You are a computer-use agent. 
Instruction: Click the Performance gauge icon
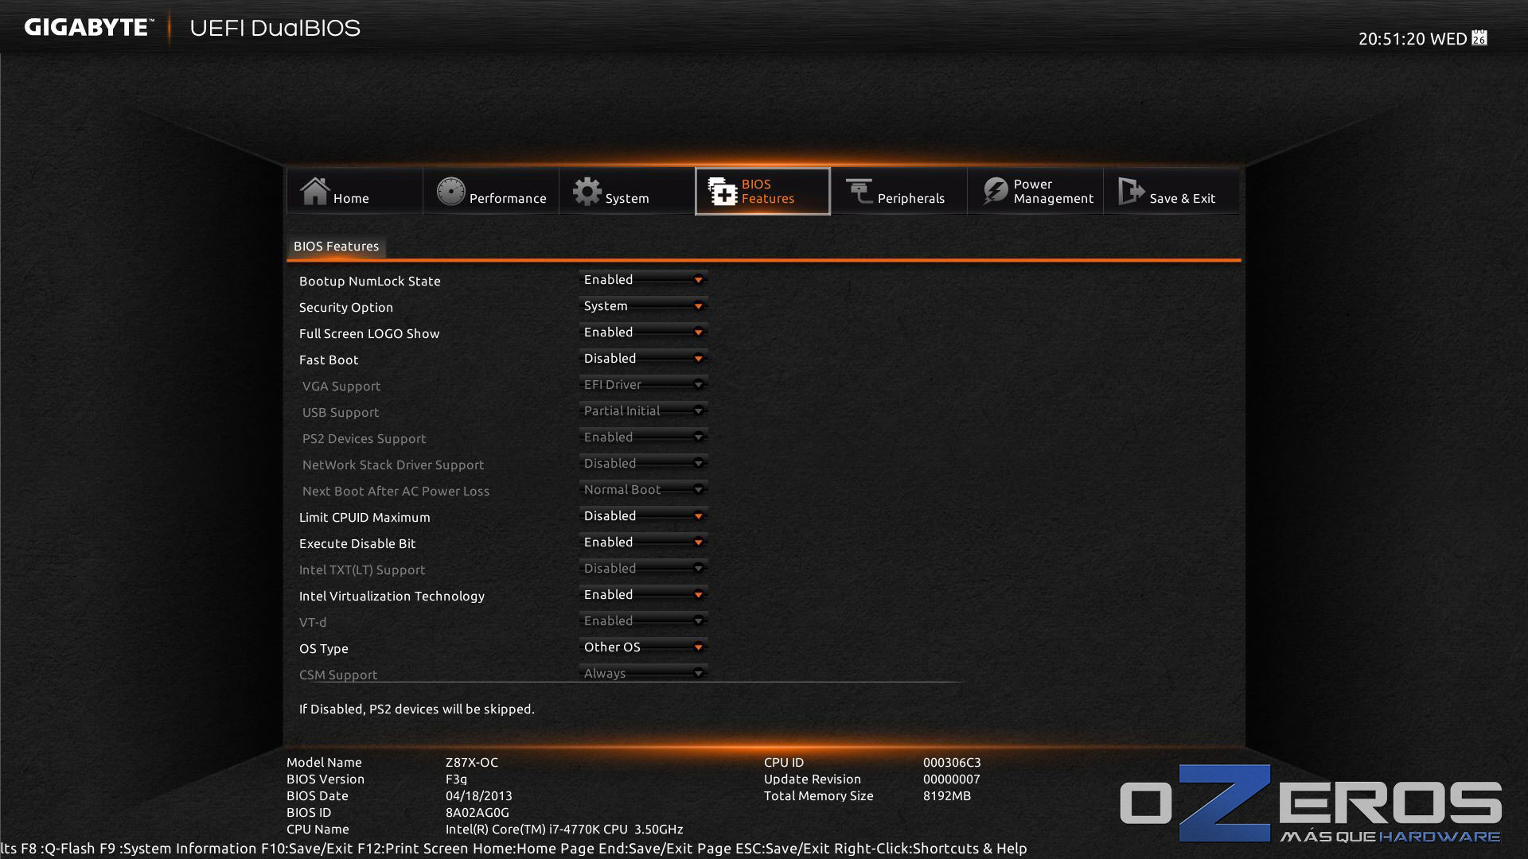[450, 191]
